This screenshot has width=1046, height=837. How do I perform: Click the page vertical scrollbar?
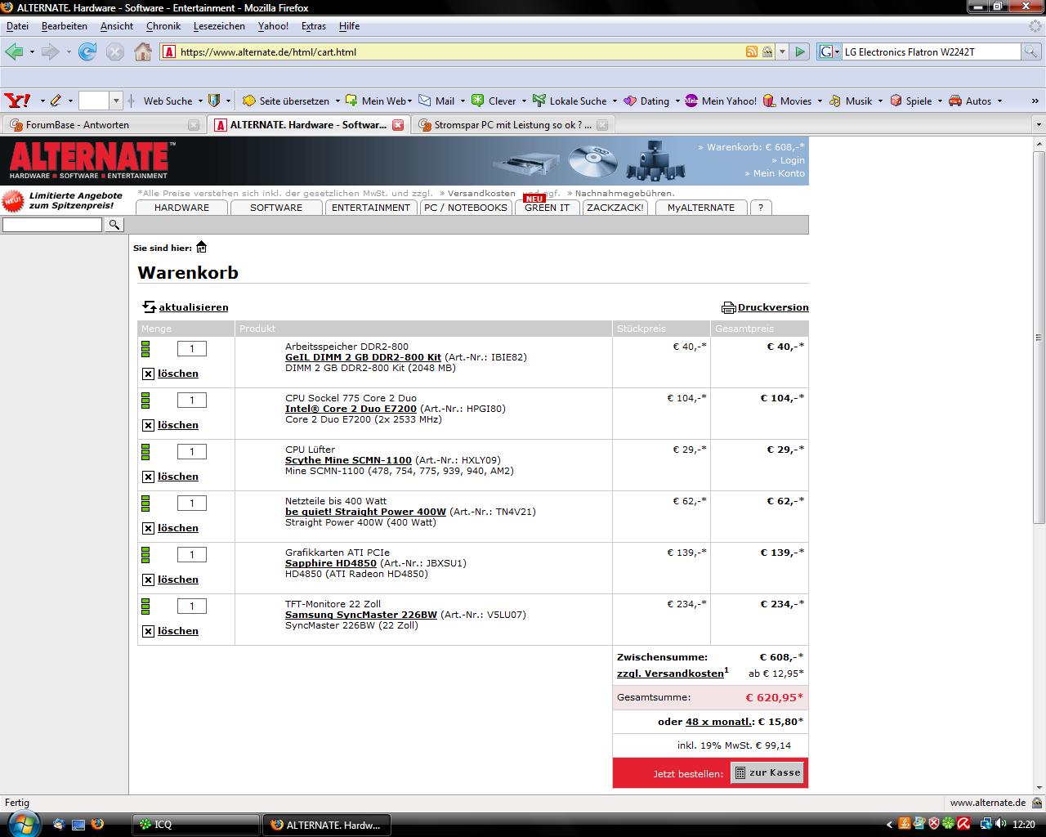coord(1039,336)
